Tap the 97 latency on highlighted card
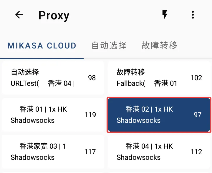 tap(198, 115)
